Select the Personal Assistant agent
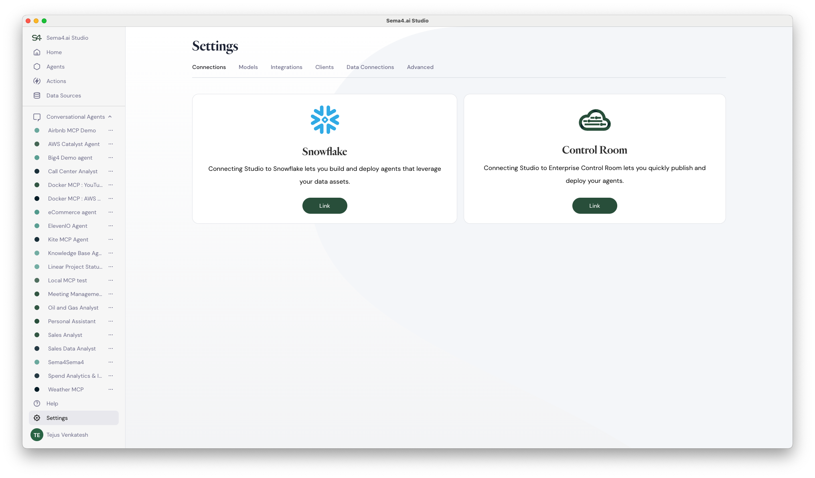815x478 pixels. click(x=72, y=321)
